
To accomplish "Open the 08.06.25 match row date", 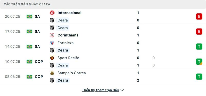I will coord(13,76).
